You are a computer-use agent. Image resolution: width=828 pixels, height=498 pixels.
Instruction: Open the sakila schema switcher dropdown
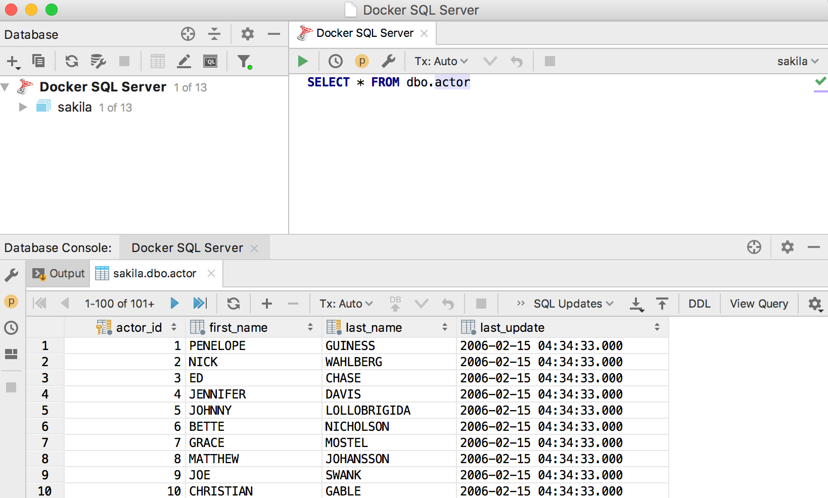(797, 61)
